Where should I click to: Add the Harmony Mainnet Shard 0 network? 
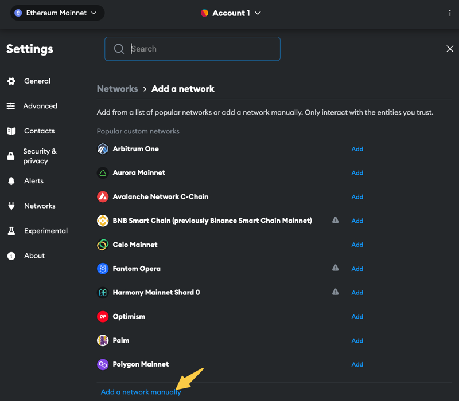357,293
